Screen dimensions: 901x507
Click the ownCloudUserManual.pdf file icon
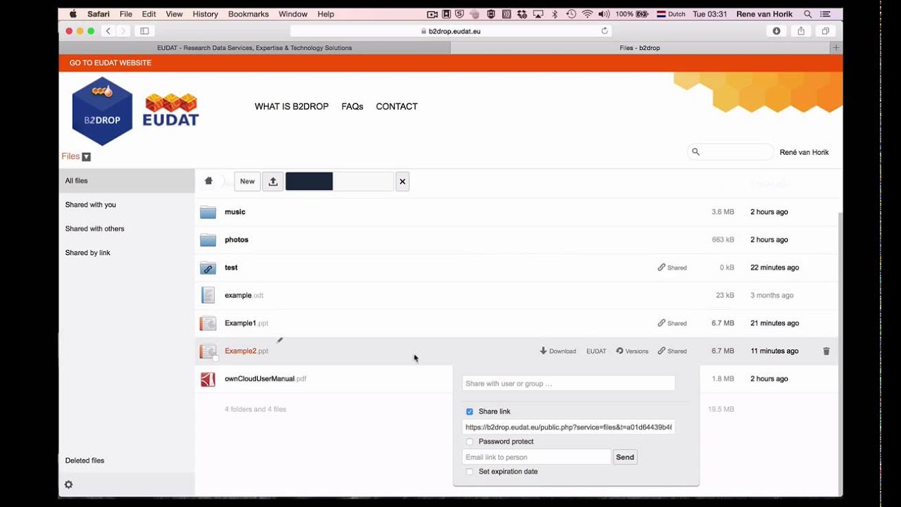click(x=208, y=379)
